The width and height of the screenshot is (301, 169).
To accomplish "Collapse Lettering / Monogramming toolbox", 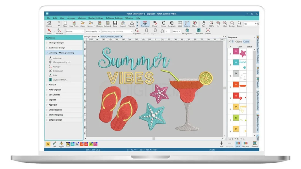I will [64, 53].
